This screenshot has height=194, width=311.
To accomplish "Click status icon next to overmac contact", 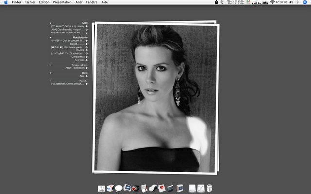I will [86, 60].
